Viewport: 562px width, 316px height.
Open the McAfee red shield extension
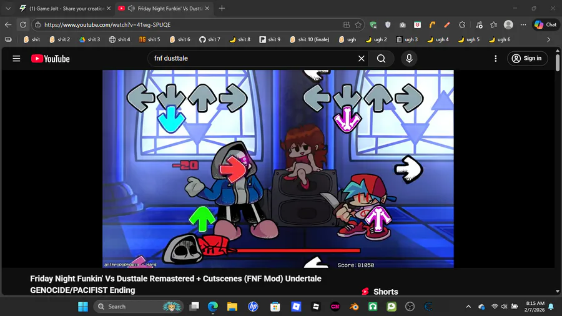417,25
